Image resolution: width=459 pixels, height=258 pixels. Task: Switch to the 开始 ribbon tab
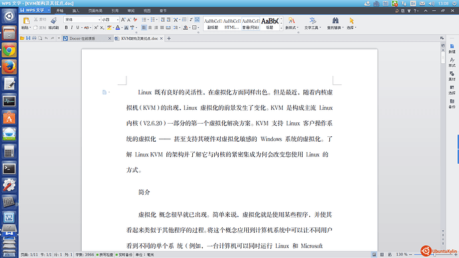pos(60,11)
